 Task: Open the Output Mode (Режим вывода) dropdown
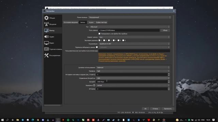point(129,17)
